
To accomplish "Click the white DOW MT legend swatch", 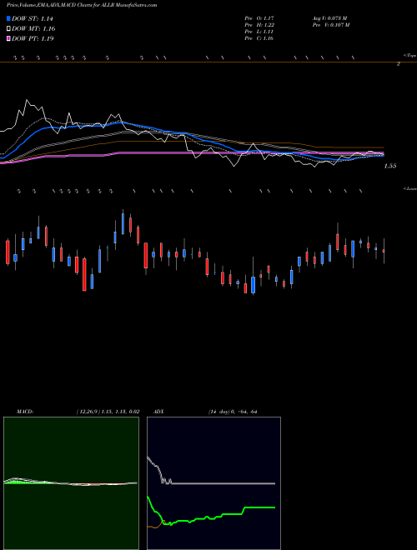I will (8, 28).
